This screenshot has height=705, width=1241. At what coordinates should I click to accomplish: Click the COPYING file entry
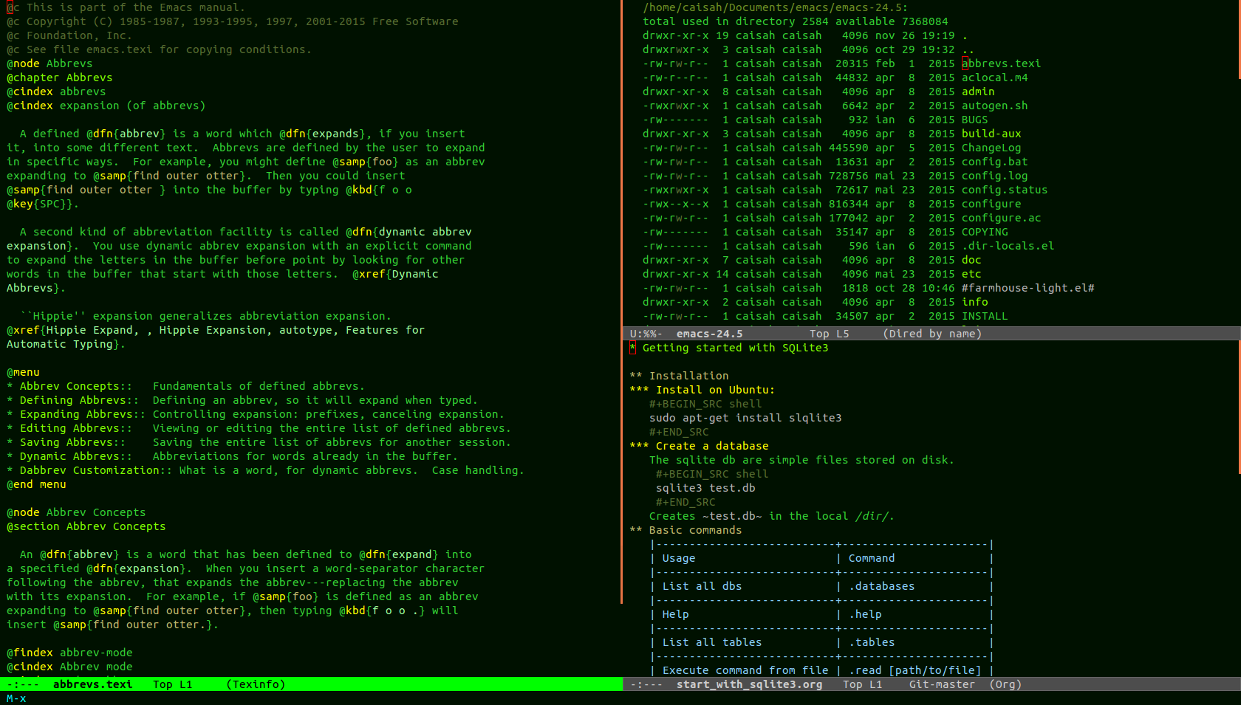point(985,232)
